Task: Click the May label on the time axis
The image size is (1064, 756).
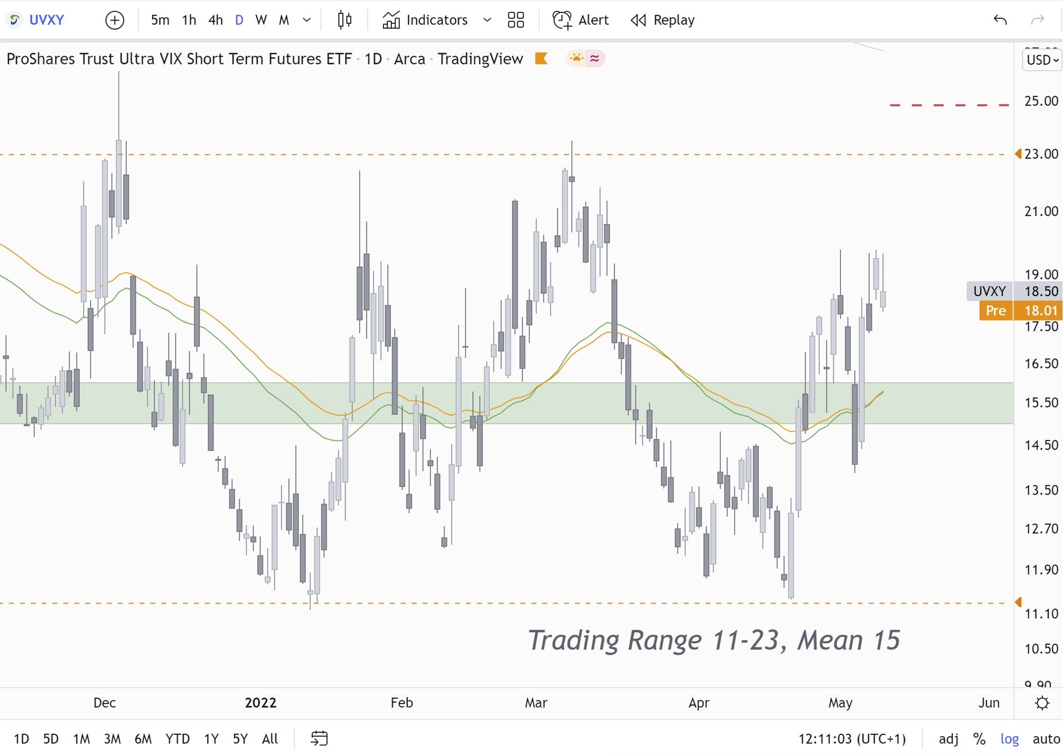Action: coord(840,703)
